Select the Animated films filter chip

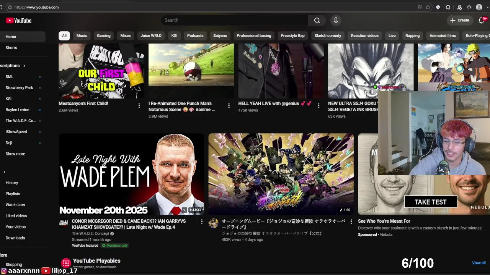[x=443, y=36]
